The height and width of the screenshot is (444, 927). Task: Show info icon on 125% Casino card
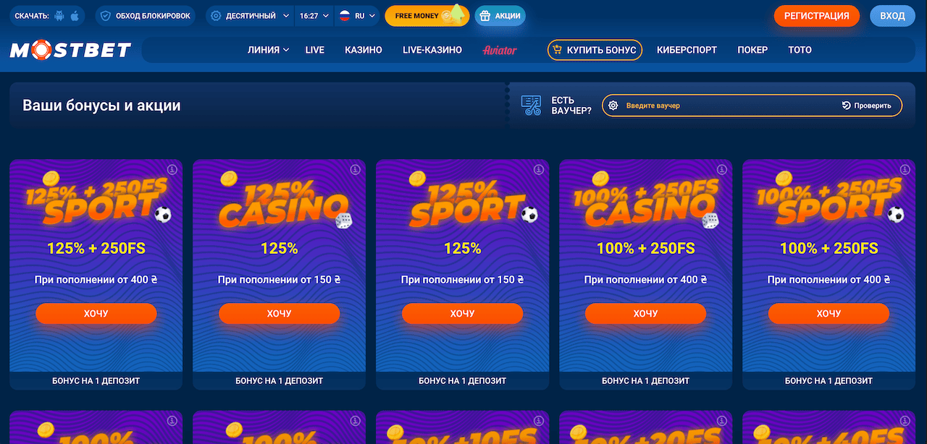click(355, 169)
